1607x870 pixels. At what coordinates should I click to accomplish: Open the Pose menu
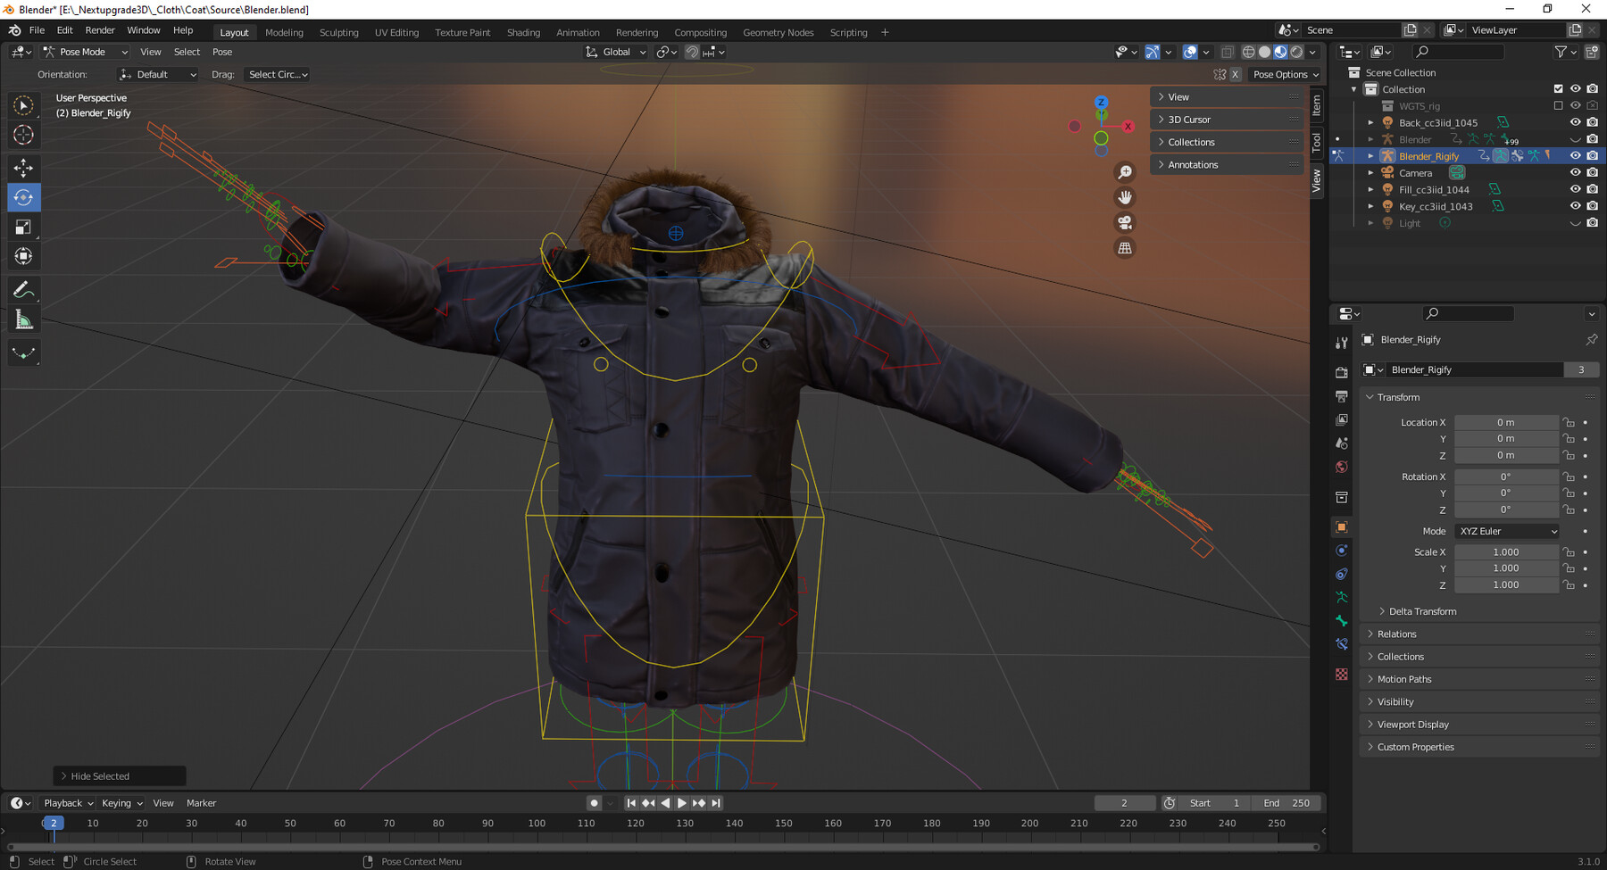[x=221, y=52]
